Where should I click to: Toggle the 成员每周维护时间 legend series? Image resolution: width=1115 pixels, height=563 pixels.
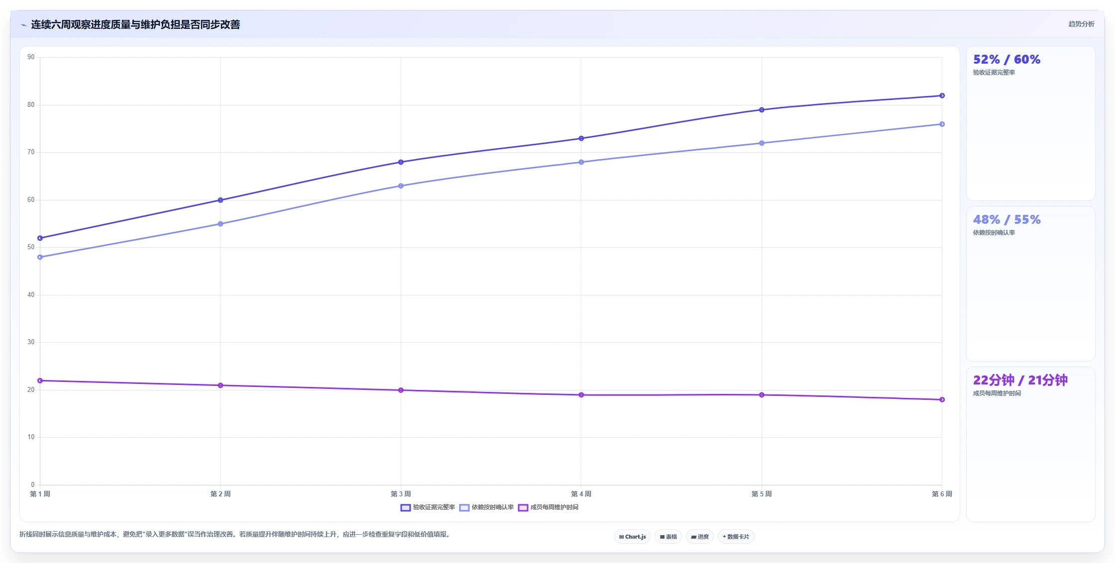coord(548,507)
